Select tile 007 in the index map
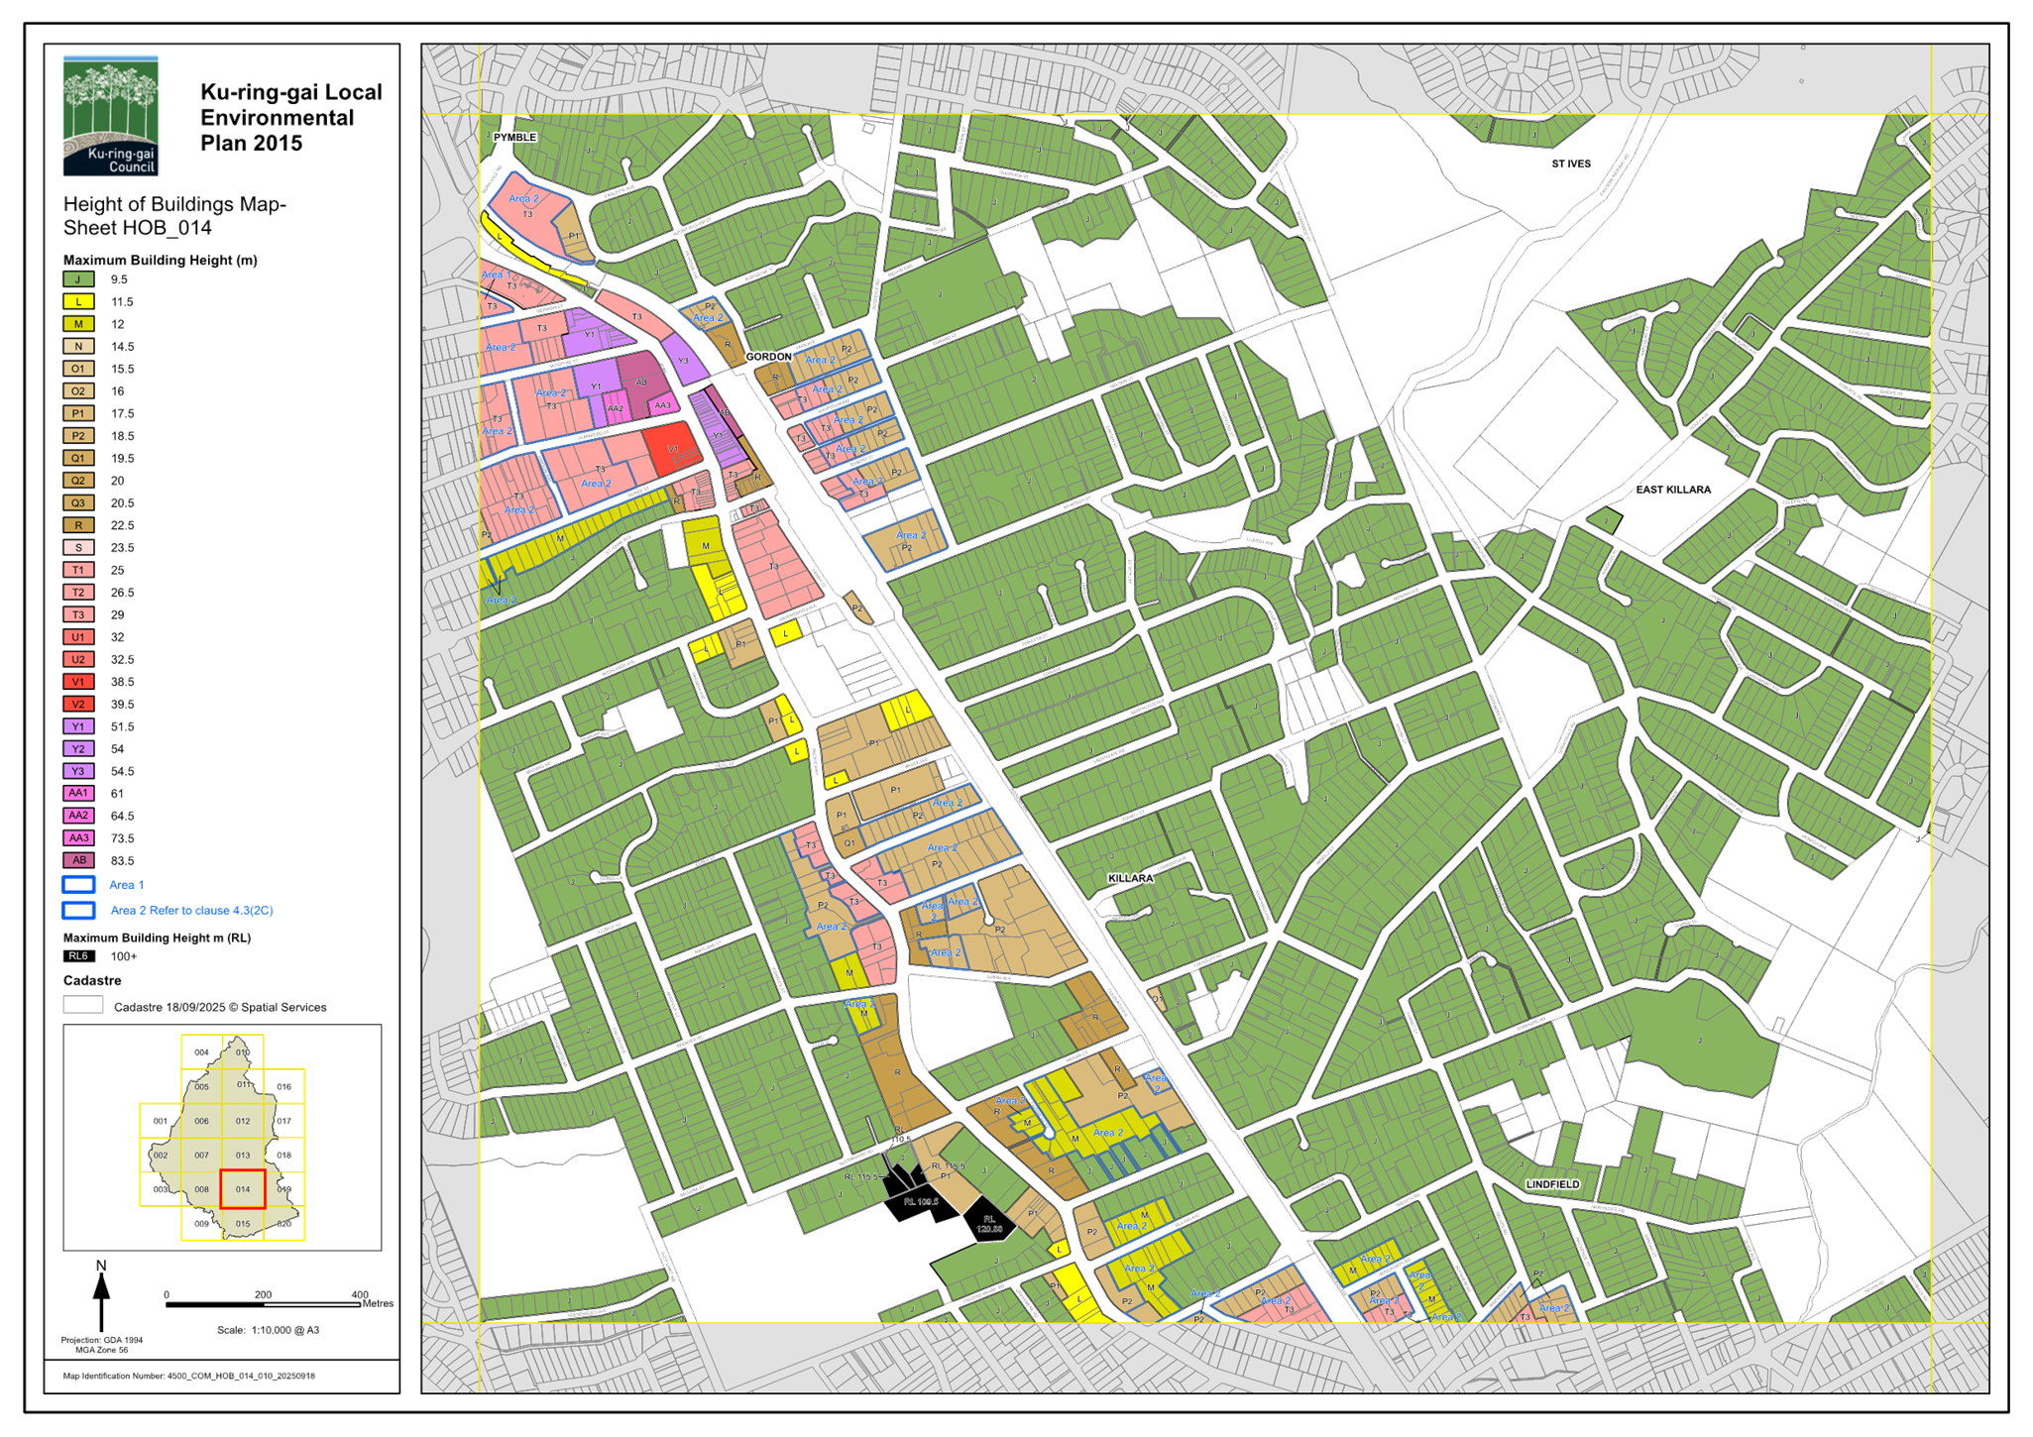Screen dimensions: 2033x1437 point(201,1156)
